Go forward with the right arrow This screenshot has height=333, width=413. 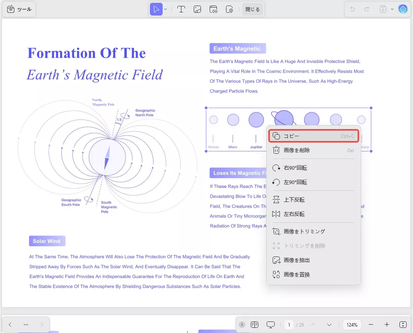(41, 325)
